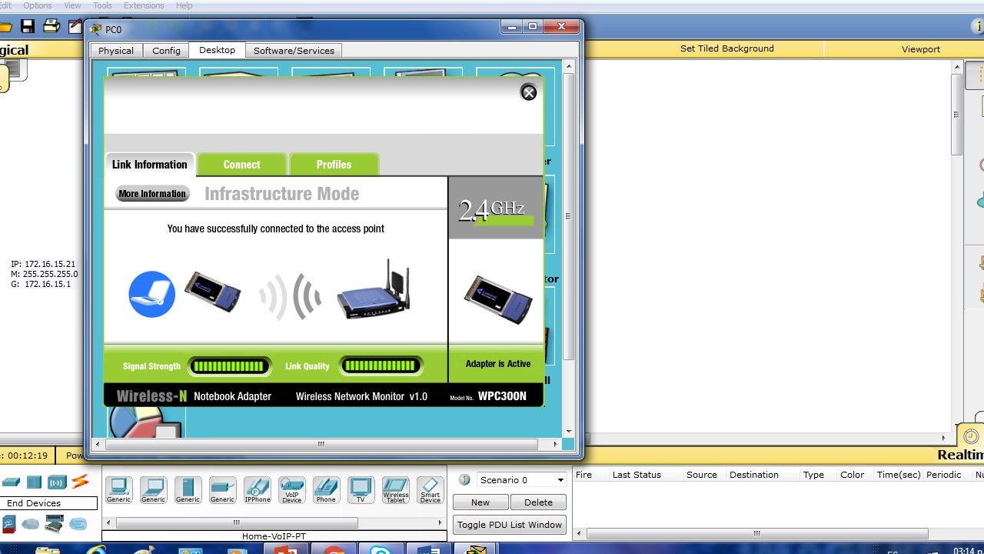984x554 pixels.
Task: Close the wireless network monitor overlay
Action: pos(529,93)
